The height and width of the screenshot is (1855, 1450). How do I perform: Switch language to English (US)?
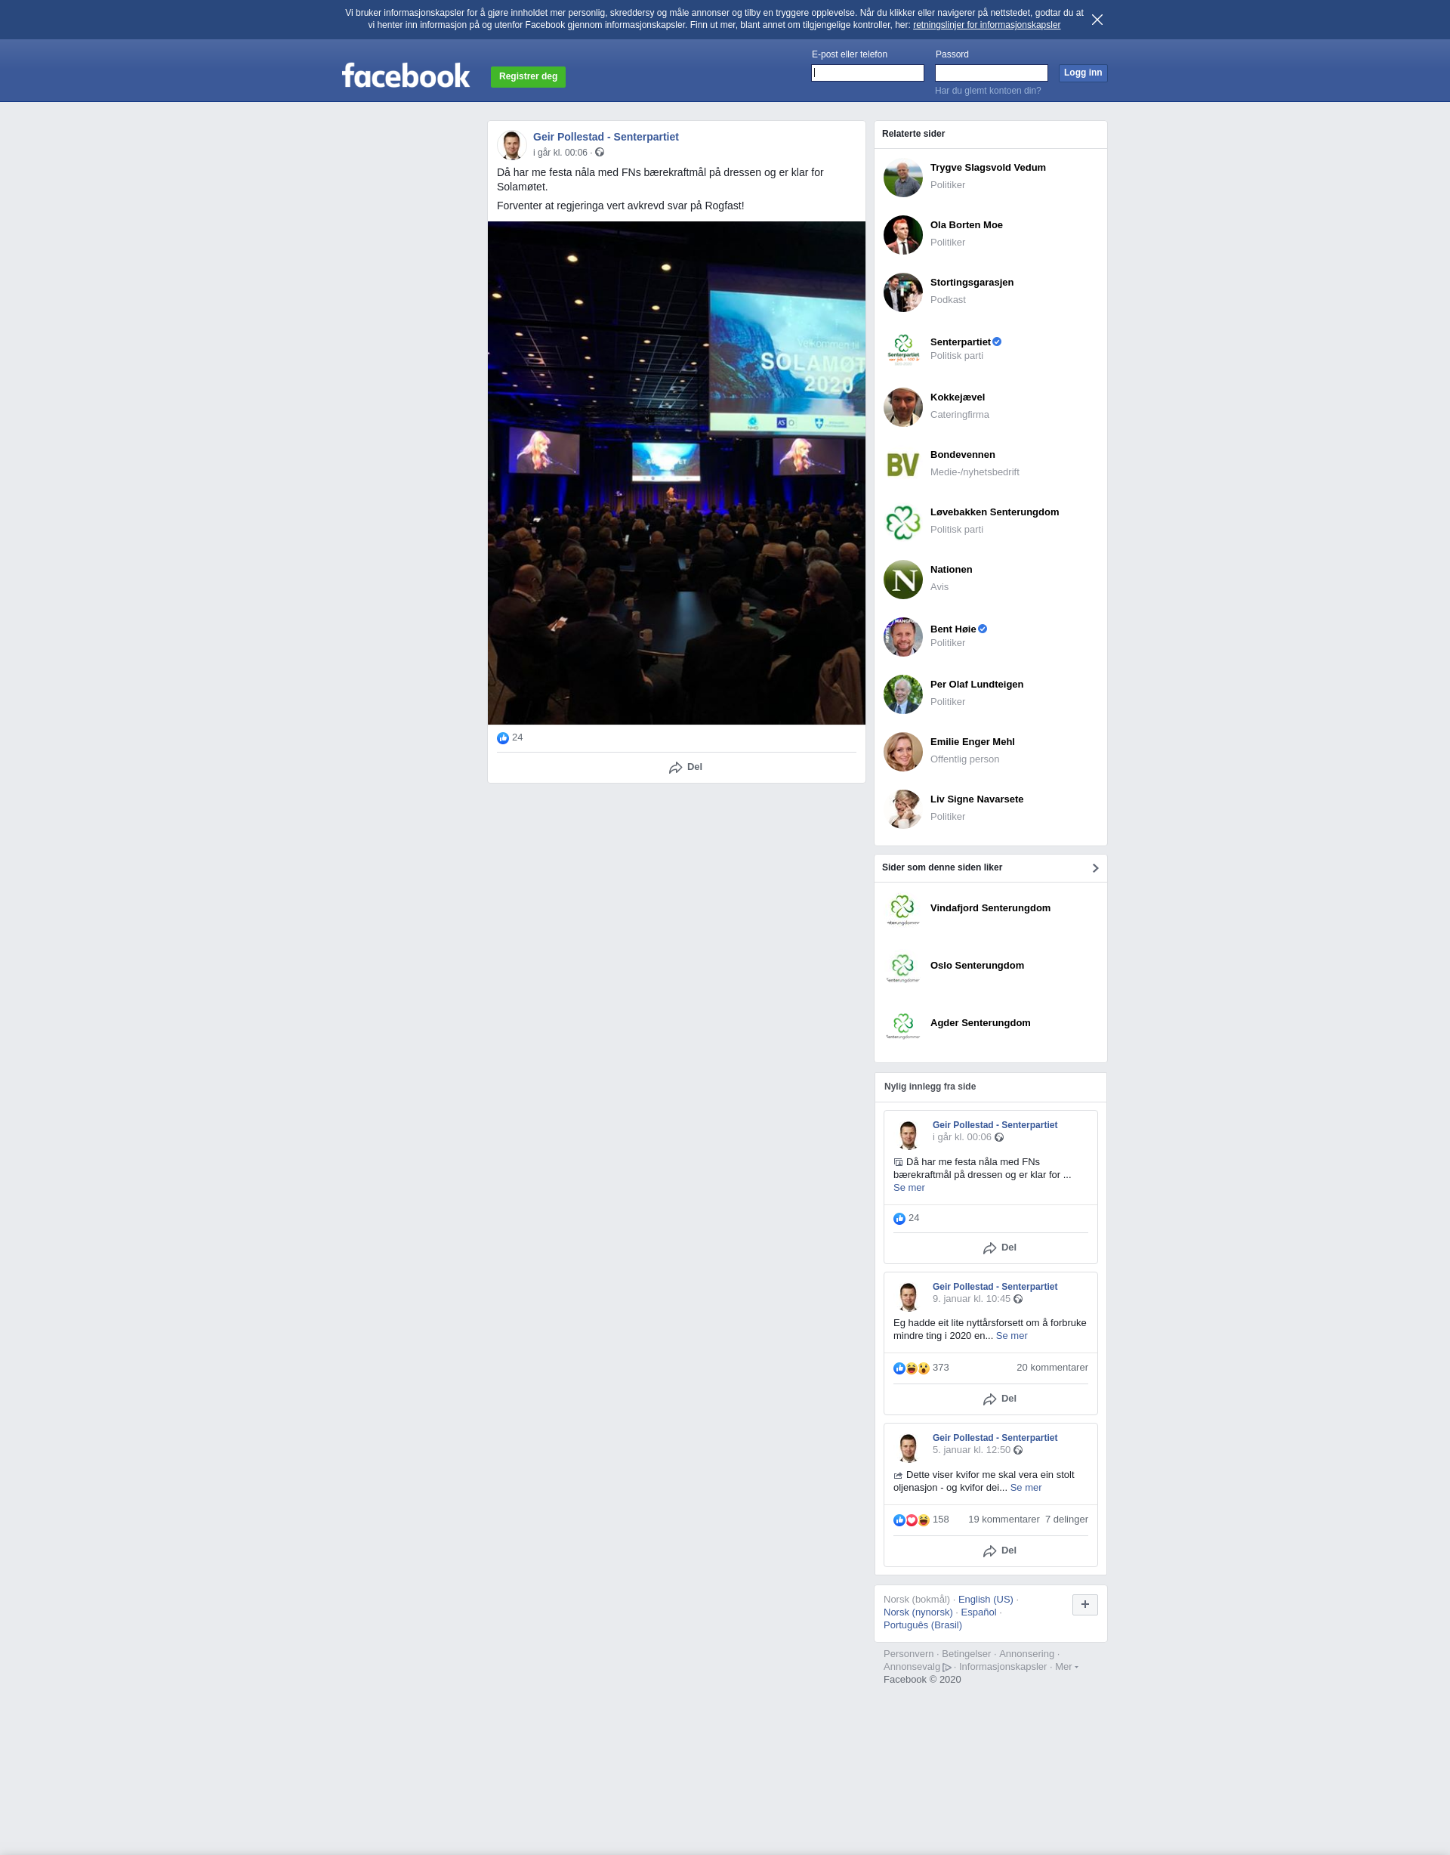(x=985, y=1600)
